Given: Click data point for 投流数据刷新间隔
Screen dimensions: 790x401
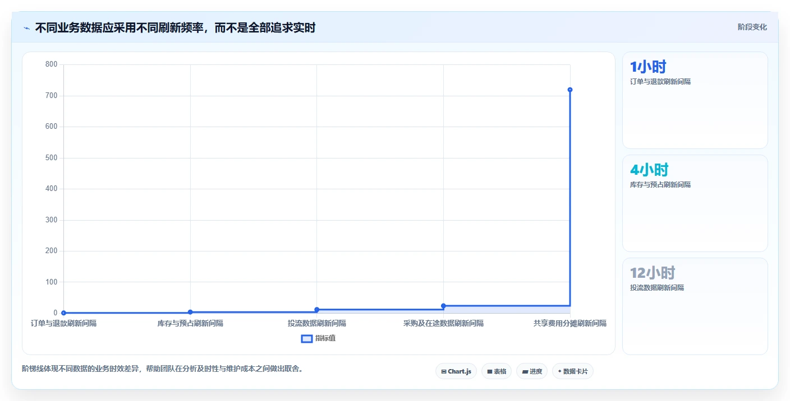Looking at the screenshot, I should 317,309.
